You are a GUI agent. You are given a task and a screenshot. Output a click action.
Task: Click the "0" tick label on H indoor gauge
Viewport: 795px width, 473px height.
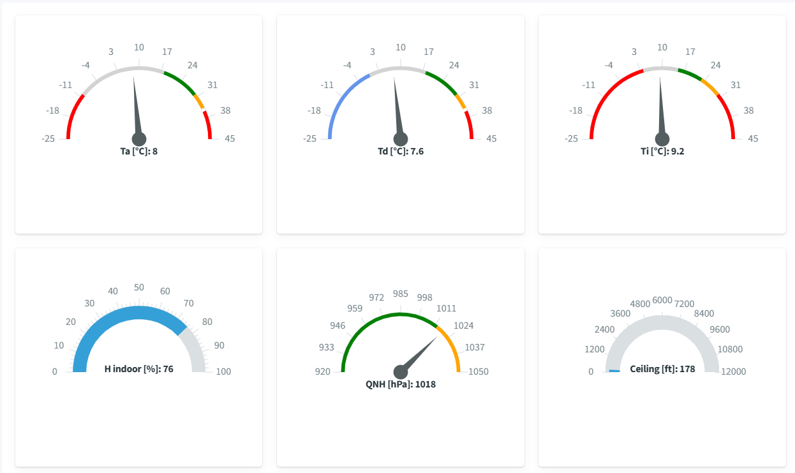point(55,372)
